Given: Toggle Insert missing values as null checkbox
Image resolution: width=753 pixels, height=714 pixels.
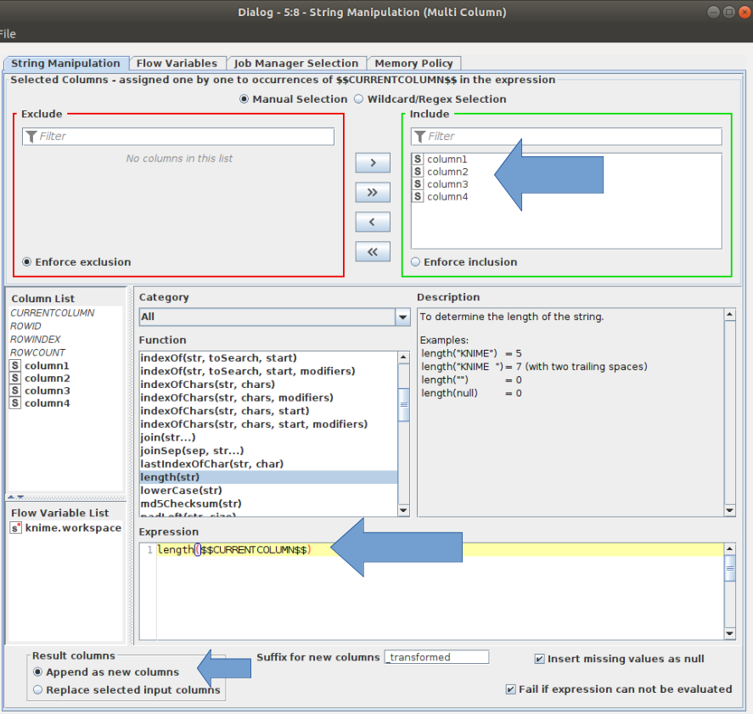Looking at the screenshot, I should [x=539, y=659].
